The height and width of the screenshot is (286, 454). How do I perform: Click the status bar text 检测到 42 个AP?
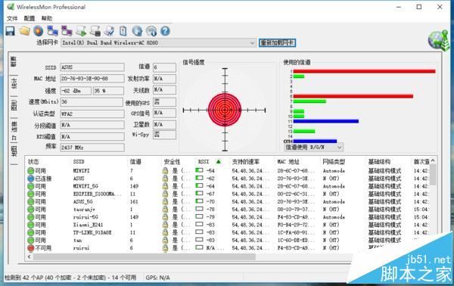70,278
